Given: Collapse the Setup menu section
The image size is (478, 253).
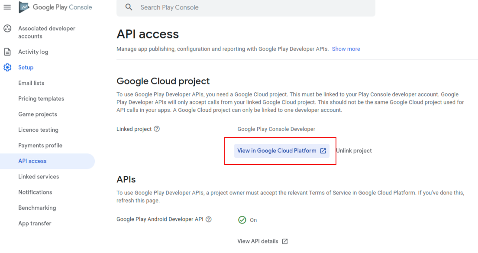Looking at the screenshot, I should [x=26, y=68].
